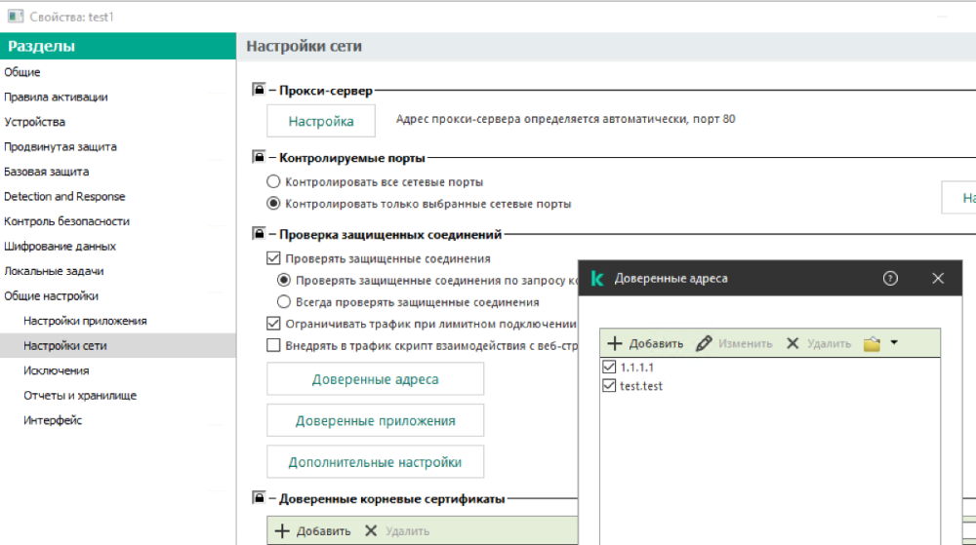Select Контролировать все сетевые порты radio
The height and width of the screenshot is (545, 976).
coord(273,182)
